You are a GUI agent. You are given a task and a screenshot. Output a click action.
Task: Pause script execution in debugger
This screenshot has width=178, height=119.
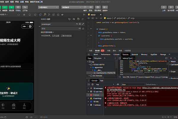(x=170, y=58)
